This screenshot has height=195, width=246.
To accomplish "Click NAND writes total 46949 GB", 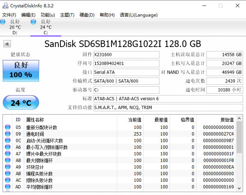I will [x=225, y=72].
